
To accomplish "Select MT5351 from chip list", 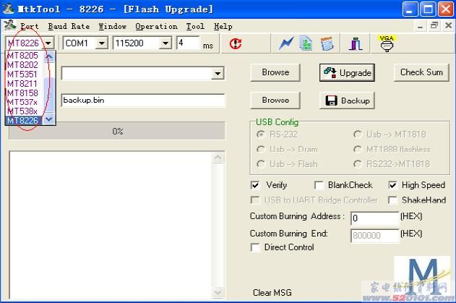I will pyautogui.click(x=24, y=74).
